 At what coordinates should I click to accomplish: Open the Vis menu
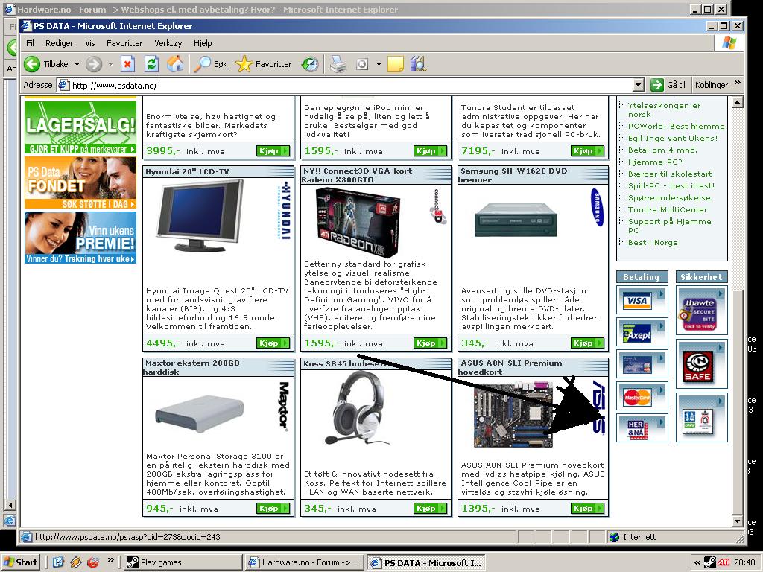(90, 43)
